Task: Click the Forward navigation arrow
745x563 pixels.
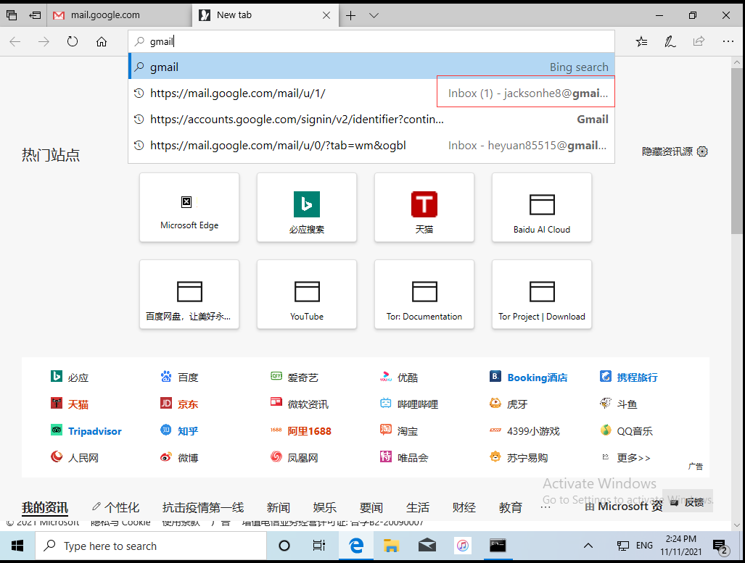Action: pyautogui.click(x=44, y=42)
